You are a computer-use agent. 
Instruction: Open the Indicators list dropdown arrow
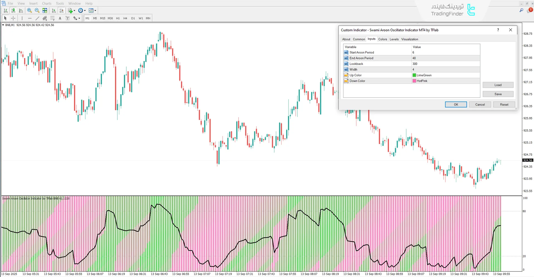74,11
